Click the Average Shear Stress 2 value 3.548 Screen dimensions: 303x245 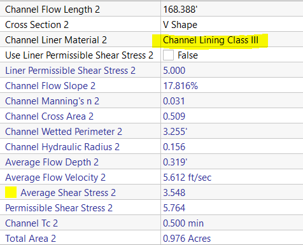click(x=174, y=193)
